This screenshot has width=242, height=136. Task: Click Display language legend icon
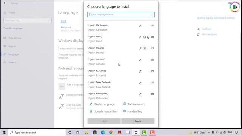(91, 104)
